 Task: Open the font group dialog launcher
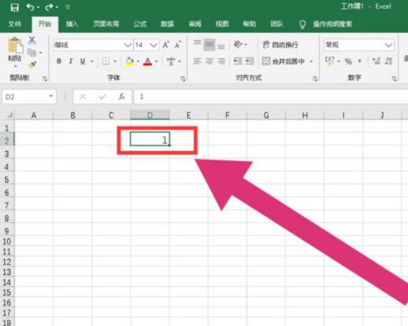[183, 79]
